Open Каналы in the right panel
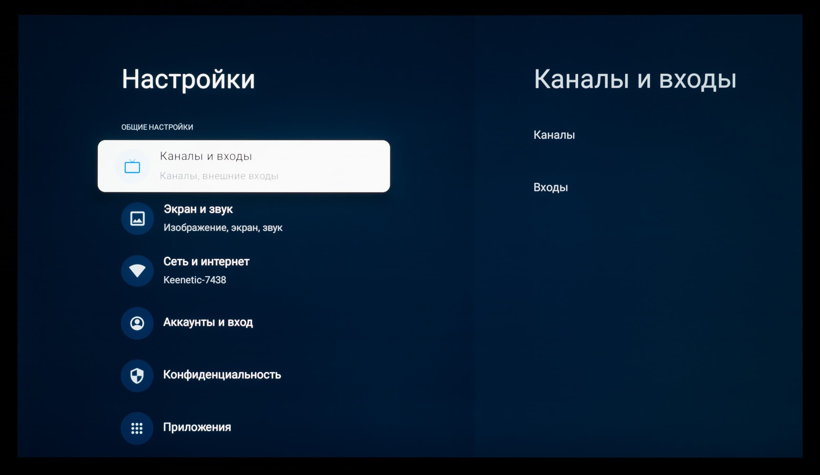The height and width of the screenshot is (475, 820). tap(554, 135)
